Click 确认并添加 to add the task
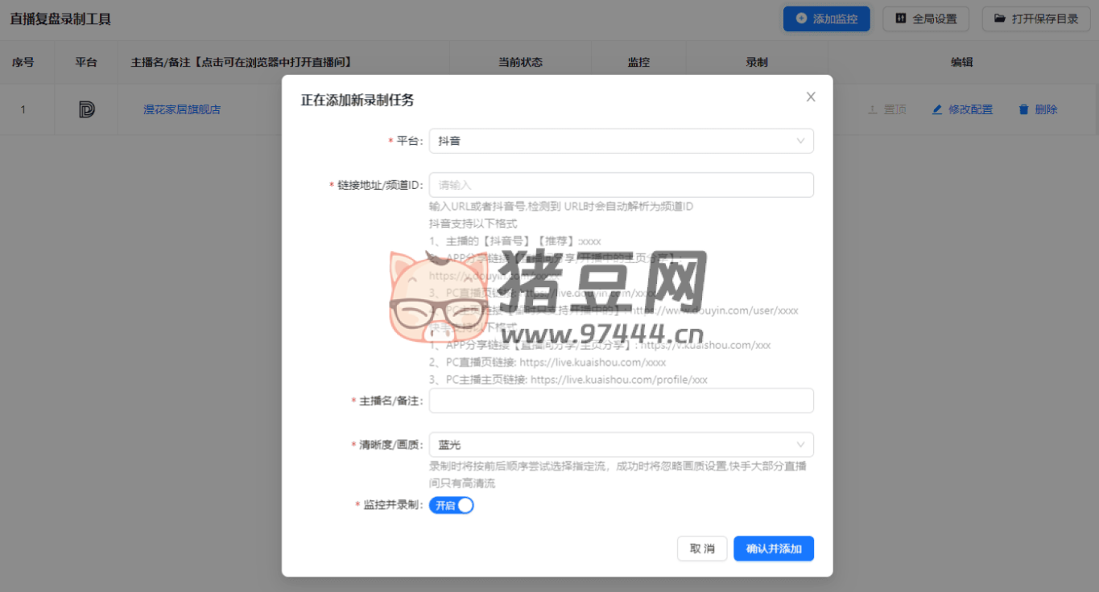This screenshot has height=592, width=1099. pyautogui.click(x=774, y=549)
